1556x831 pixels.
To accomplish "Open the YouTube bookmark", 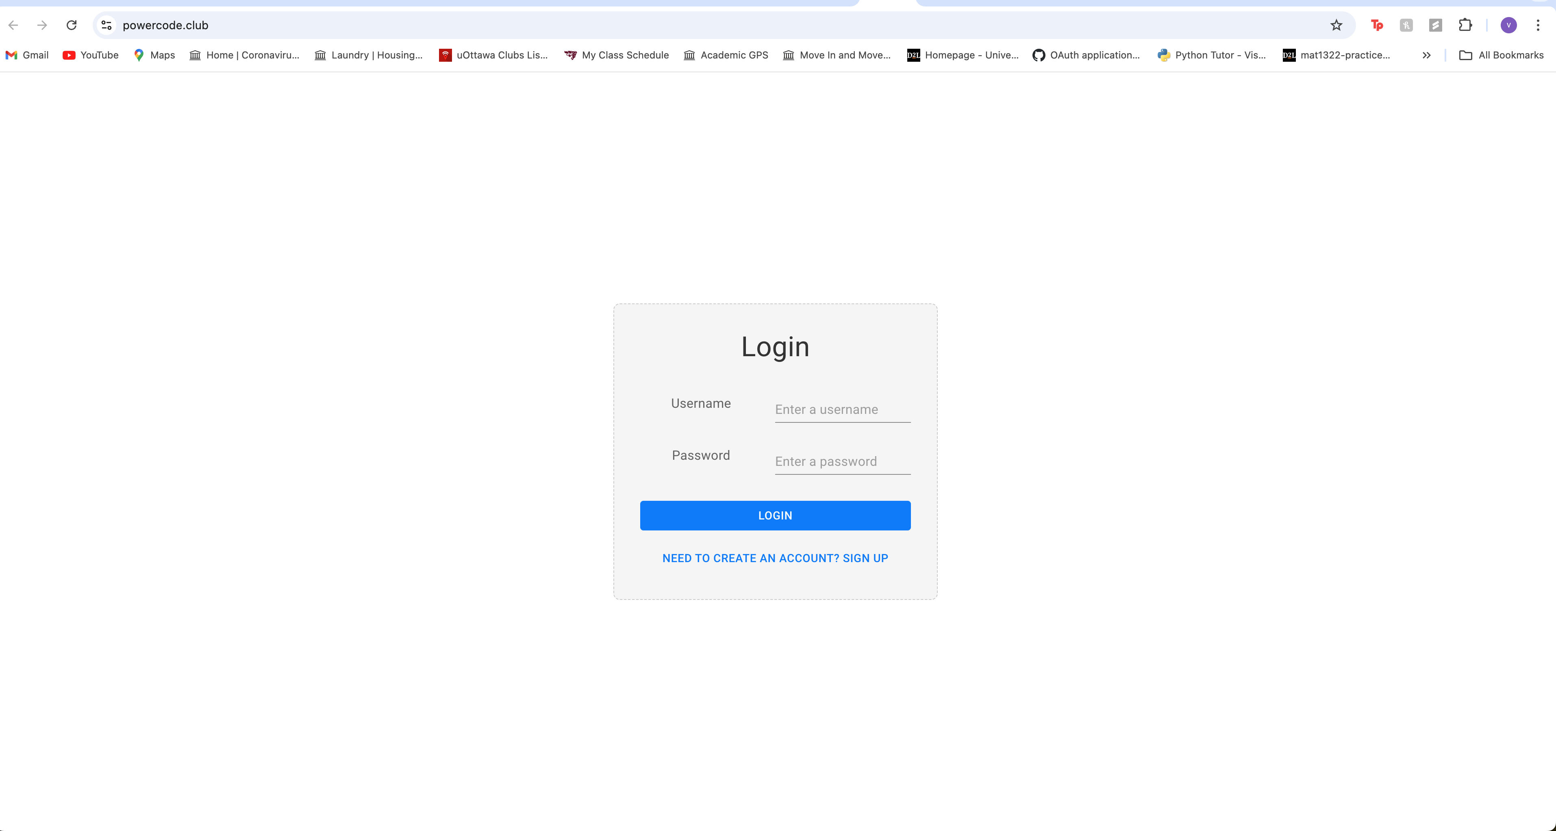I will [91, 55].
